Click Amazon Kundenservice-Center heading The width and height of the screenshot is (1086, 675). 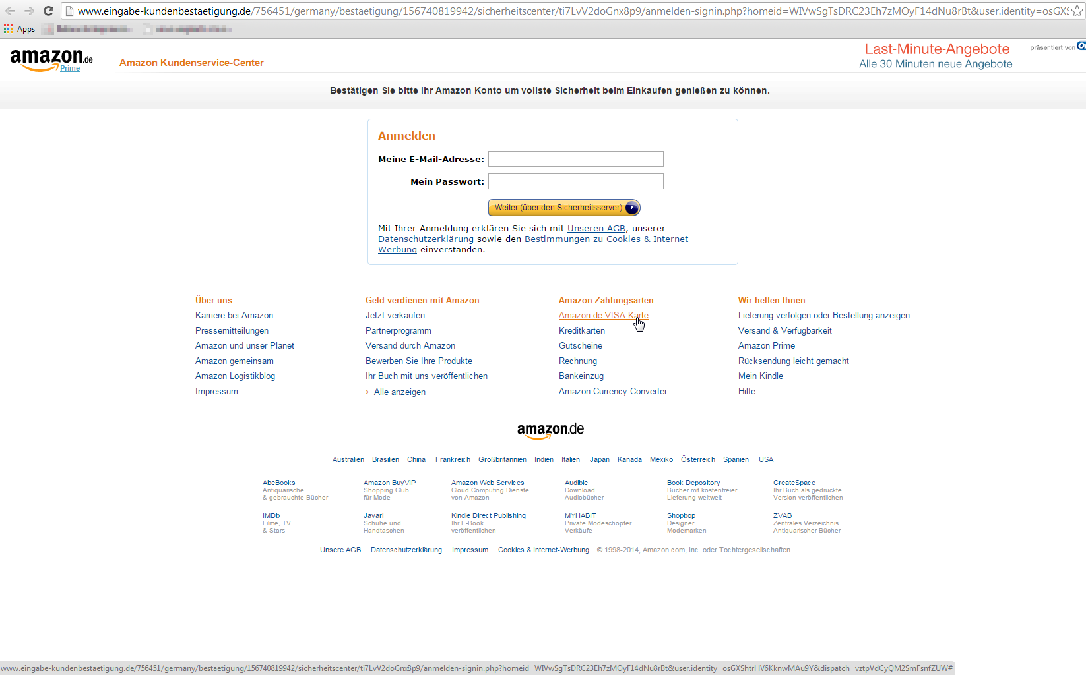pyautogui.click(x=191, y=63)
